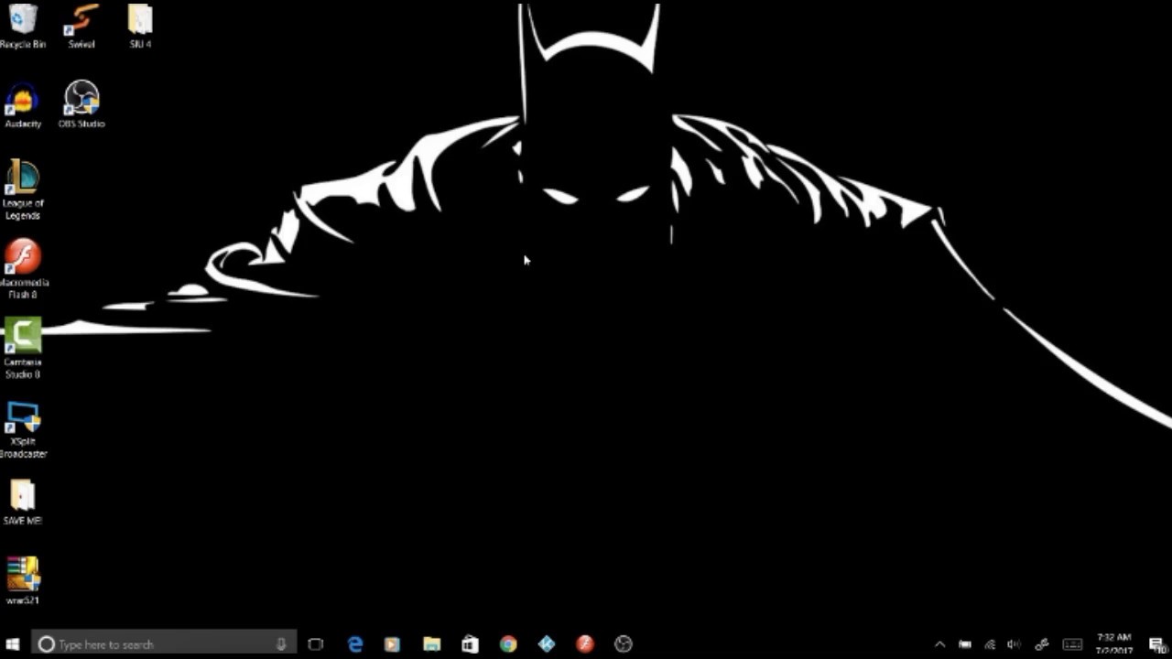Select the OBS Studio desktop shortcut
1172x659 pixels.
point(81,105)
